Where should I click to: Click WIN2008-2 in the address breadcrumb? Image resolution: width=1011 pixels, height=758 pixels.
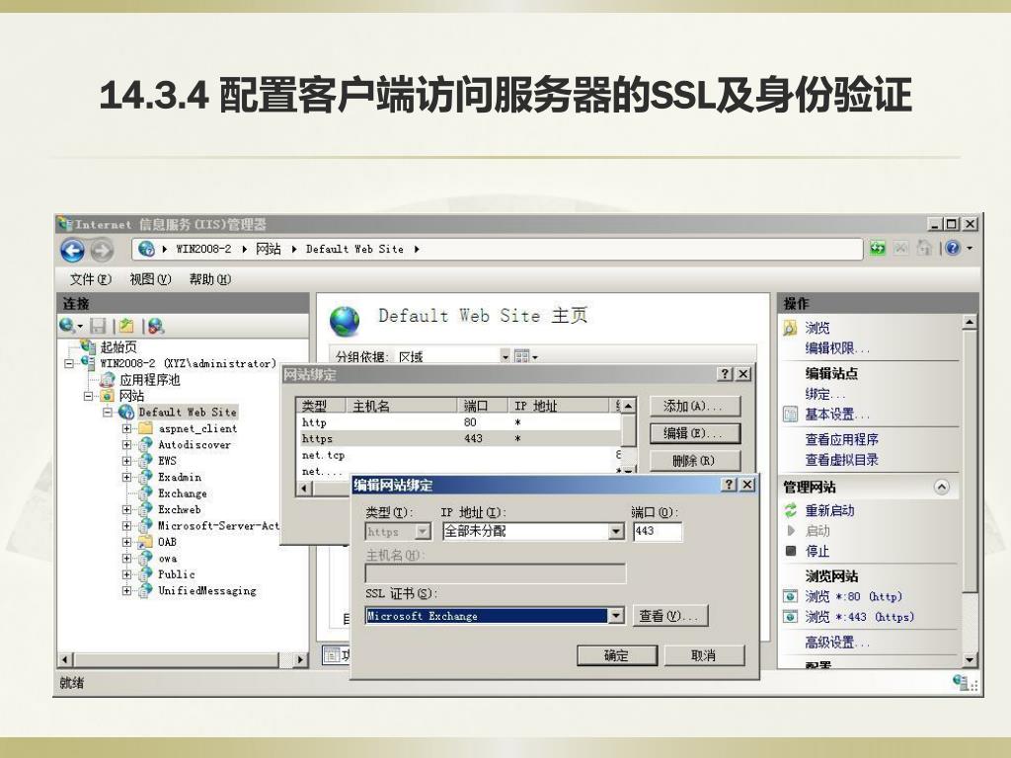(203, 249)
